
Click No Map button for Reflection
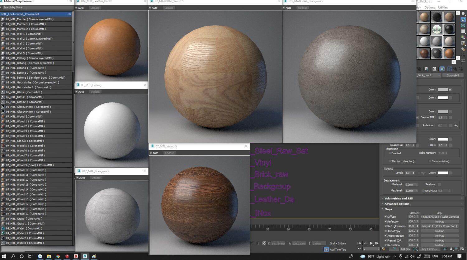coord(440,221)
